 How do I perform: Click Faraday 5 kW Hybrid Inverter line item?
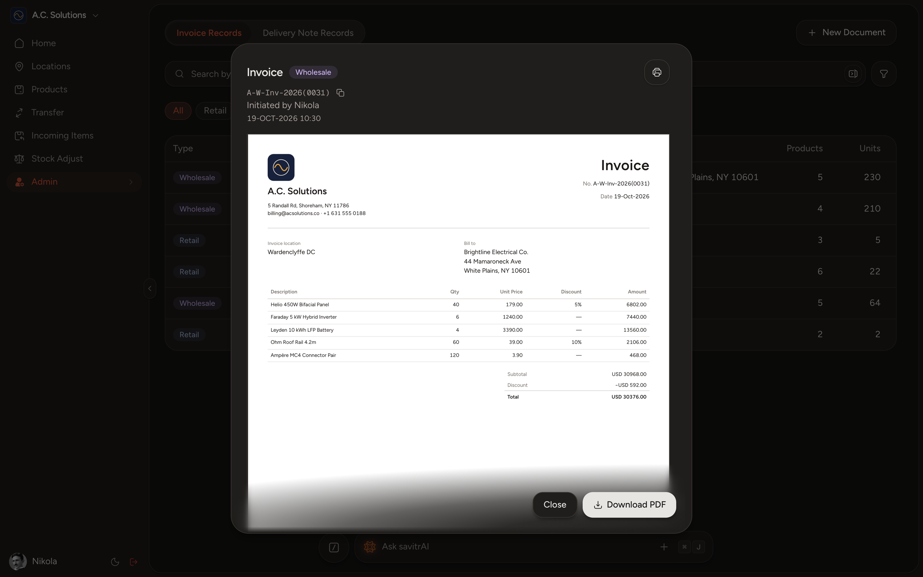point(458,317)
